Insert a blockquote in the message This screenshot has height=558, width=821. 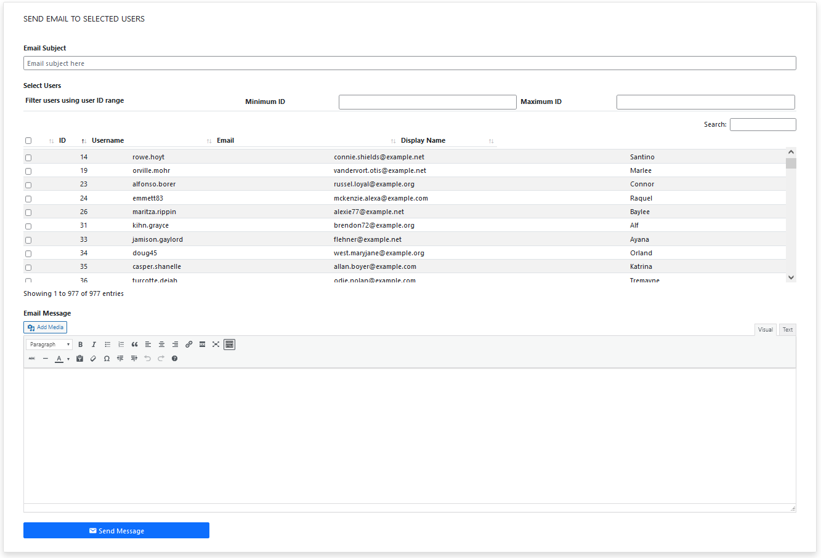coord(134,345)
